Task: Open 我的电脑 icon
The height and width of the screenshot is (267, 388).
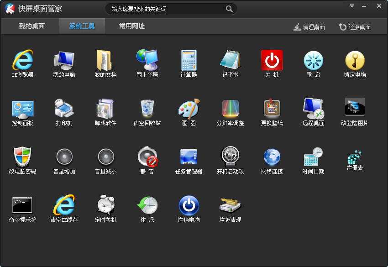Action: (x=64, y=60)
